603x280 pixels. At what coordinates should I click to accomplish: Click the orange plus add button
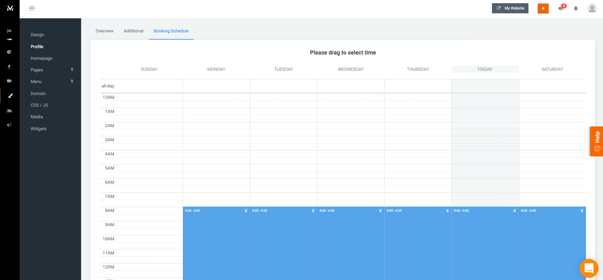tap(543, 8)
